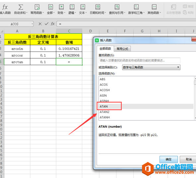The height and width of the screenshot is (178, 196).
Task: Click the 0.1 cell in the arctan row
Action: 43,62
